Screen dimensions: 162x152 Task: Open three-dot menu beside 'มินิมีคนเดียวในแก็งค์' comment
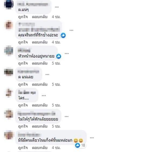pyautogui.click(x=92, y=138)
